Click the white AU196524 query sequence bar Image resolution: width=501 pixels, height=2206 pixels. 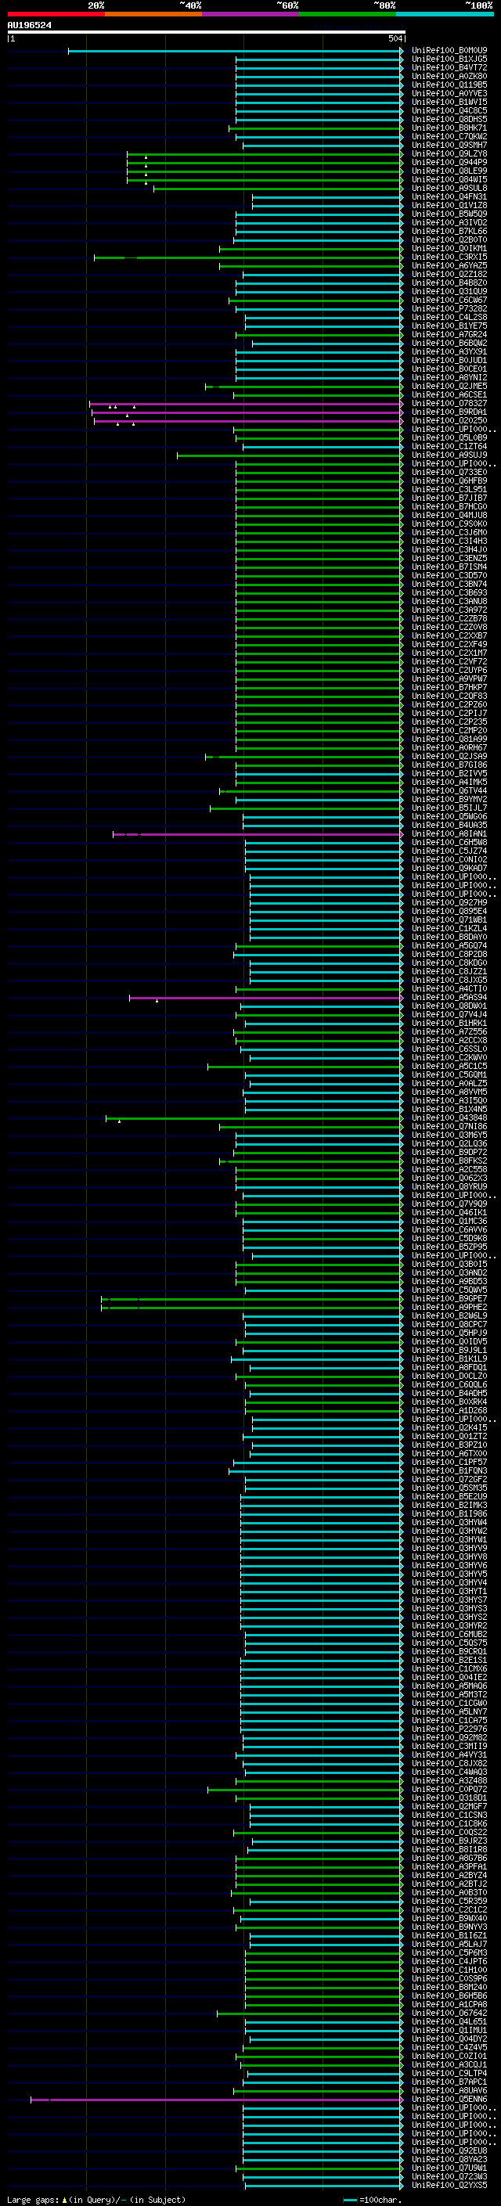pos(207,31)
